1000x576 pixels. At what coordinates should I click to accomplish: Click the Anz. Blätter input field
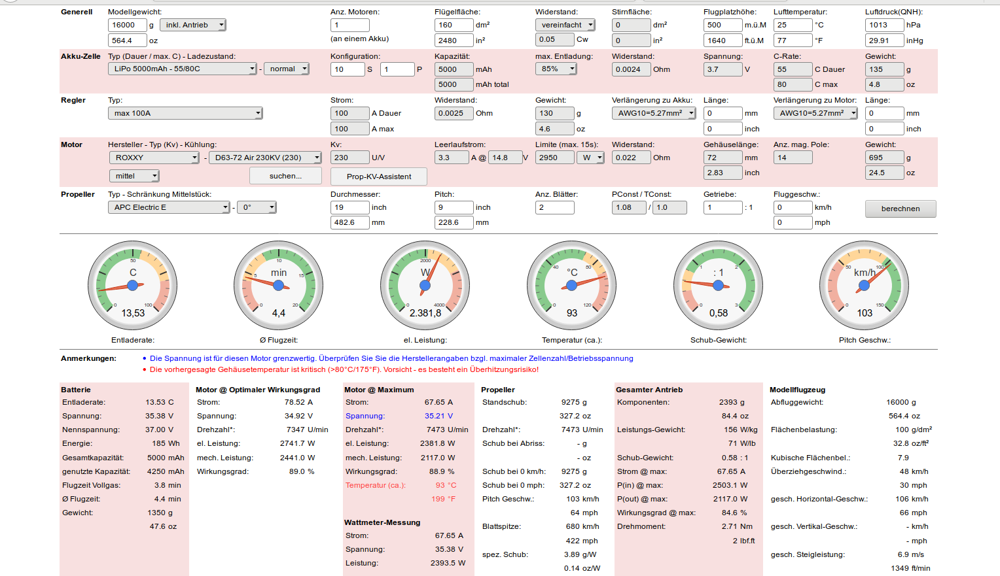pyautogui.click(x=554, y=207)
